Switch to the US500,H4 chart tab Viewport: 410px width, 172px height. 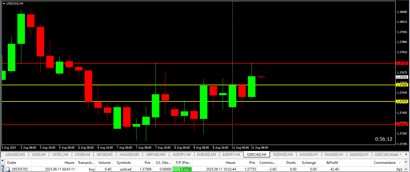[83, 155]
